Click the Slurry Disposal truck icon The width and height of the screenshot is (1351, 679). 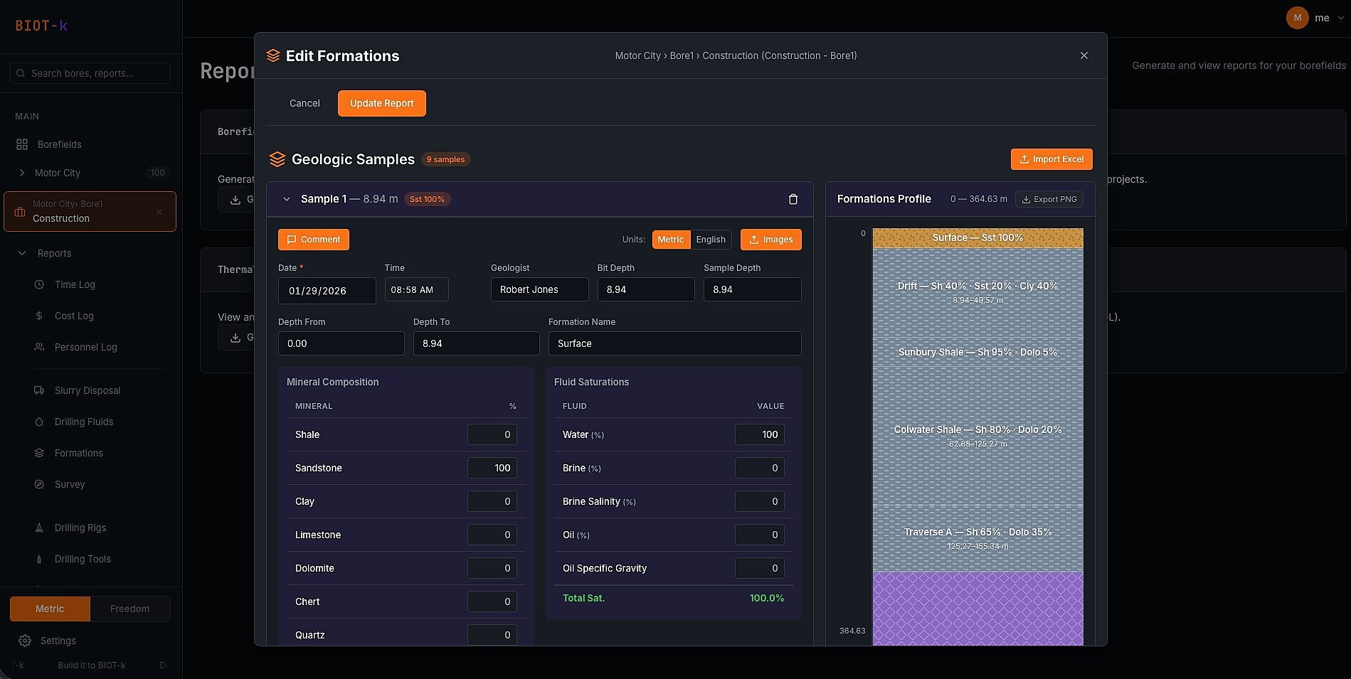[x=39, y=390]
